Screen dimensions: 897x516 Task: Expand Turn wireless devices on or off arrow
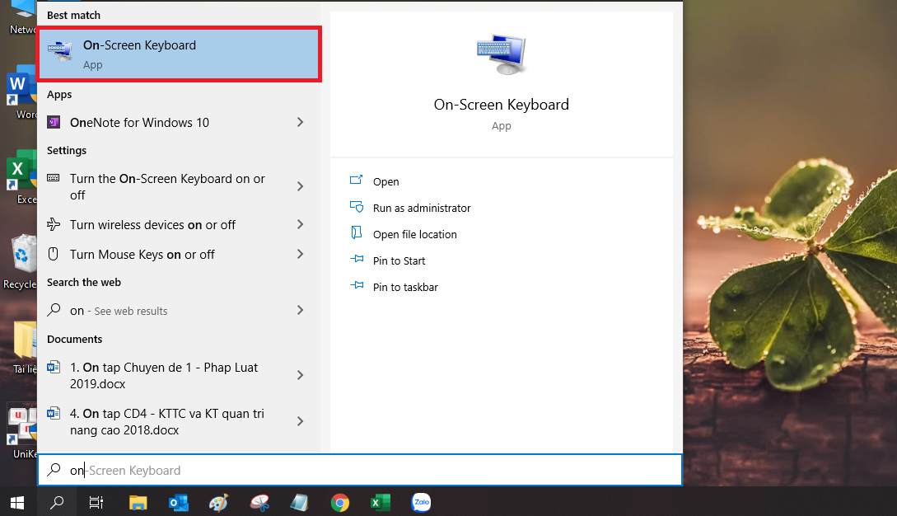[x=300, y=224]
